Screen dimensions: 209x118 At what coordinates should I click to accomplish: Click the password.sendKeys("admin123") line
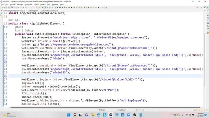coord(46,72)
